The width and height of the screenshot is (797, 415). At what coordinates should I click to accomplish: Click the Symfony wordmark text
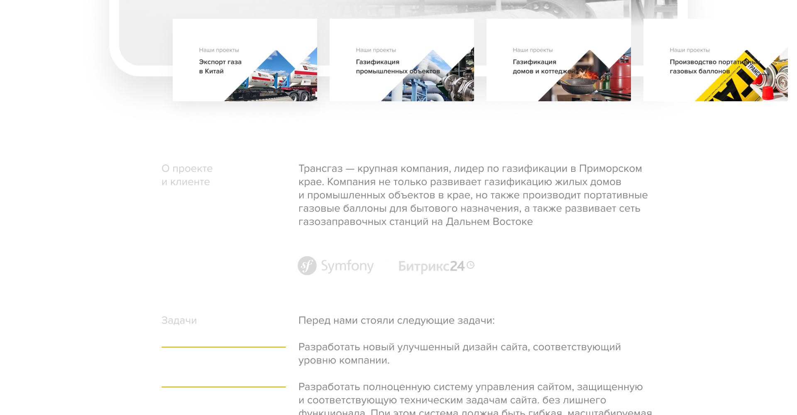347,266
